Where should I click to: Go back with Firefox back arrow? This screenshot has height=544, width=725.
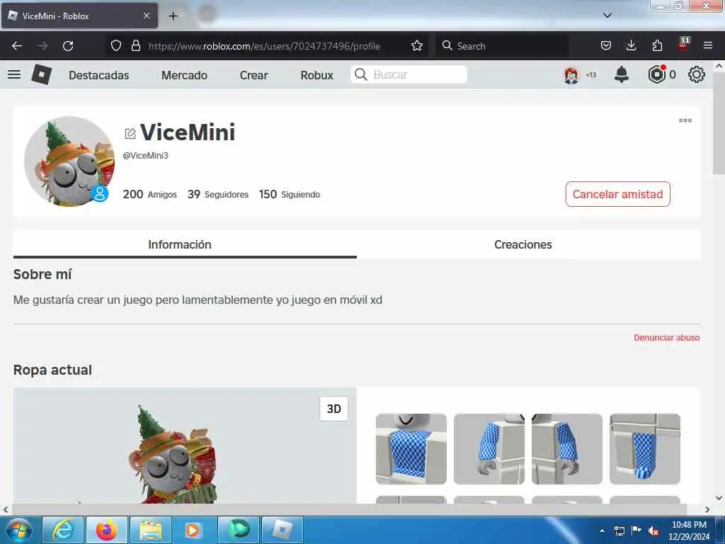17,46
